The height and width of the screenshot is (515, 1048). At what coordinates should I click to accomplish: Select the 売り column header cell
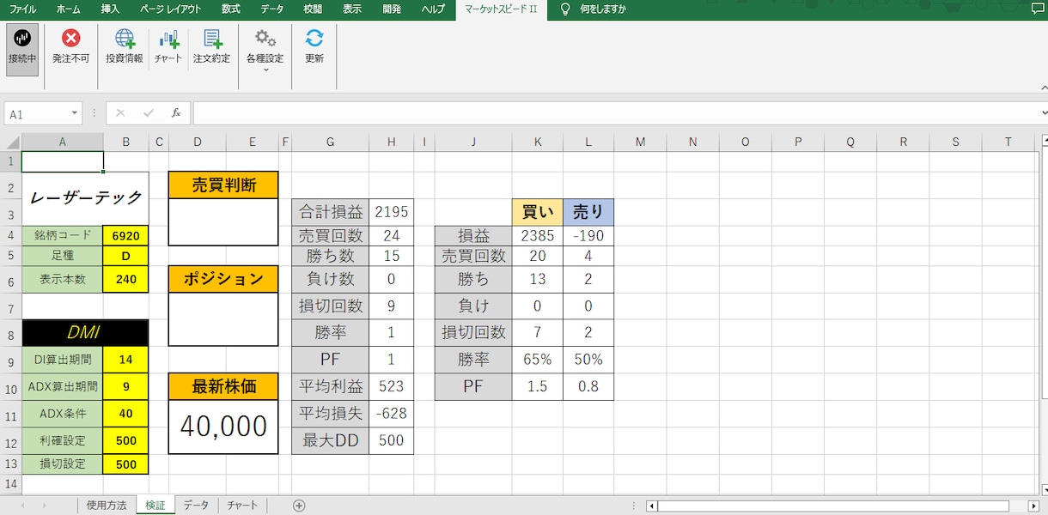[588, 212]
